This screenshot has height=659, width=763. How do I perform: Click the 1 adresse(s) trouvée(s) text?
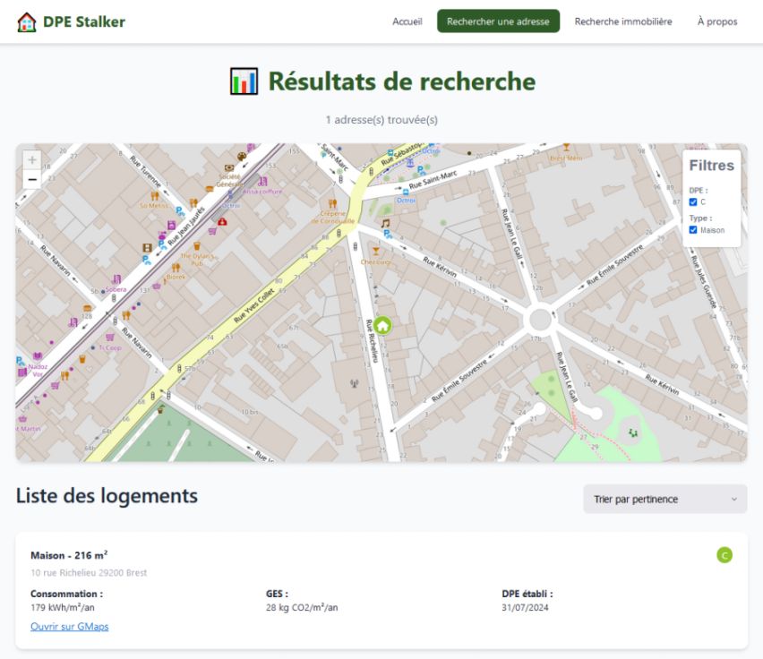point(381,120)
